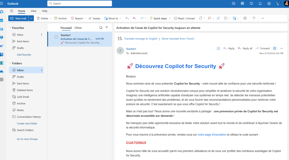Image resolution: width=289 pixels, height=160 pixels.
Task: Open Bookings icon in app rail
Action: pyautogui.click(x=2, y=63)
